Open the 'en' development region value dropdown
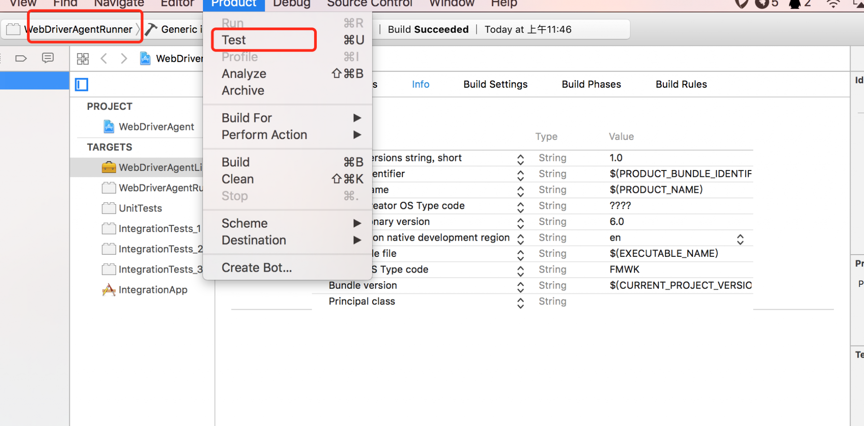Image resolution: width=864 pixels, height=426 pixels. tap(740, 239)
